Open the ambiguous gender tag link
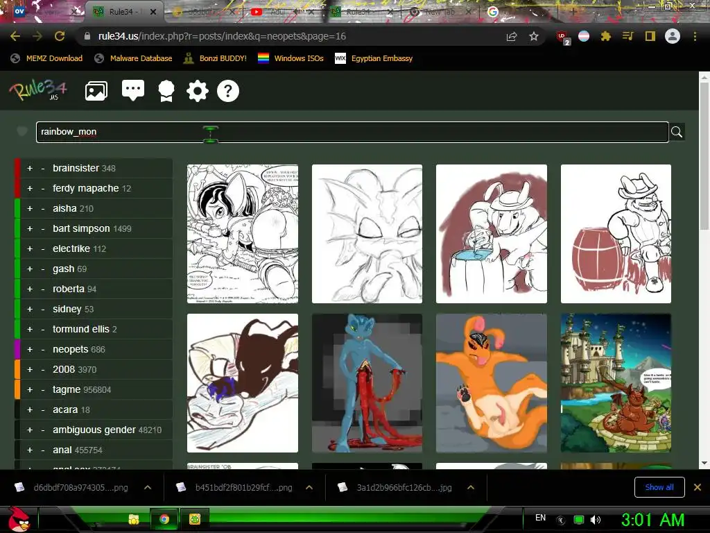 coord(94,430)
